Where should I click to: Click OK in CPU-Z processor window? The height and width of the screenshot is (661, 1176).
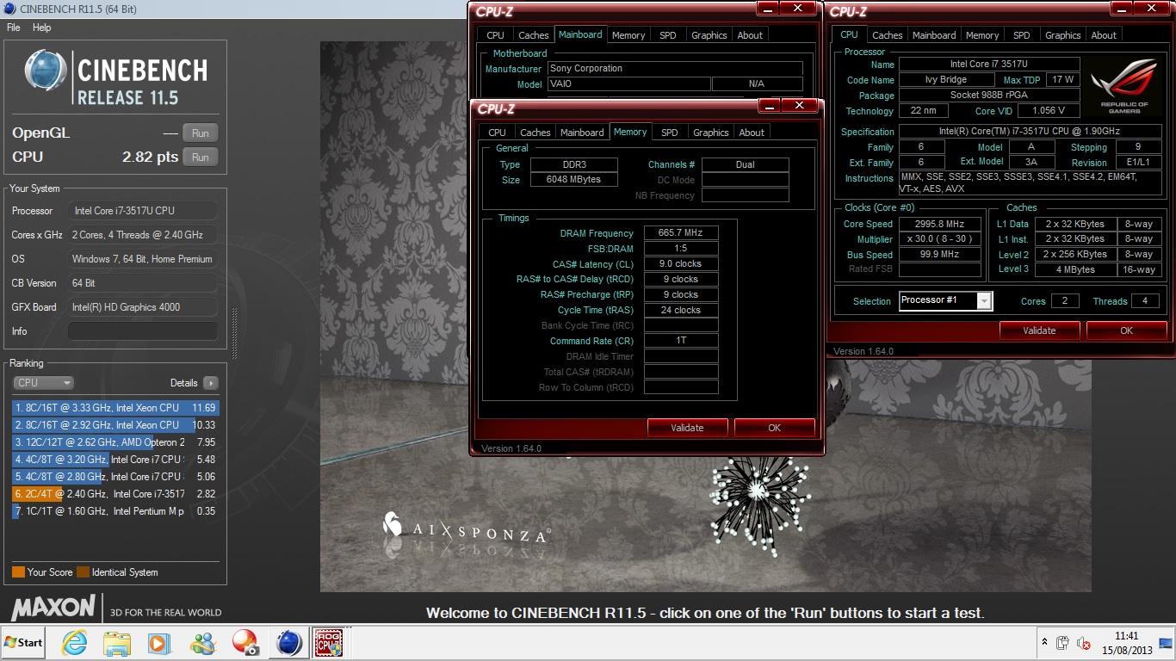[x=1127, y=330]
